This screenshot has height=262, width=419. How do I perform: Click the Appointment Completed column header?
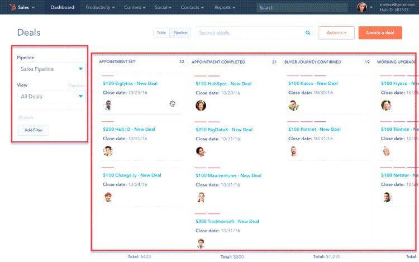[218, 62]
